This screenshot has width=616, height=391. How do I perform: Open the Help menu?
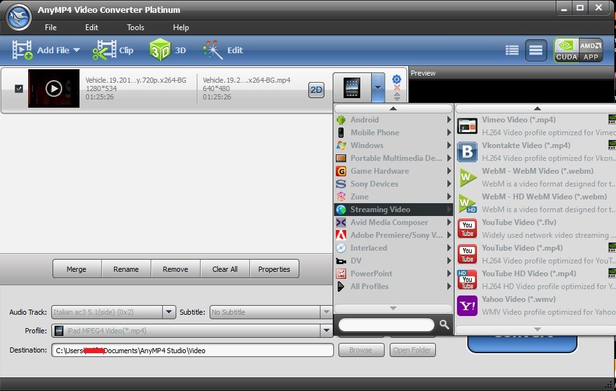tap(181, 28)
